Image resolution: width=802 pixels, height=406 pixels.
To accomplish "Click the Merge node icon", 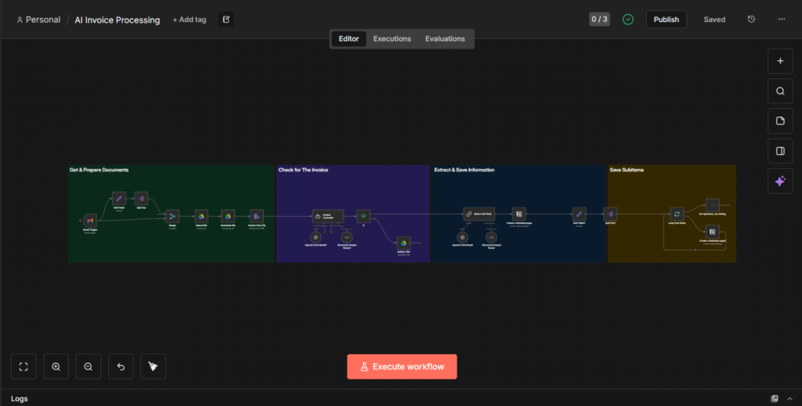I will click(x=172, y=216).
